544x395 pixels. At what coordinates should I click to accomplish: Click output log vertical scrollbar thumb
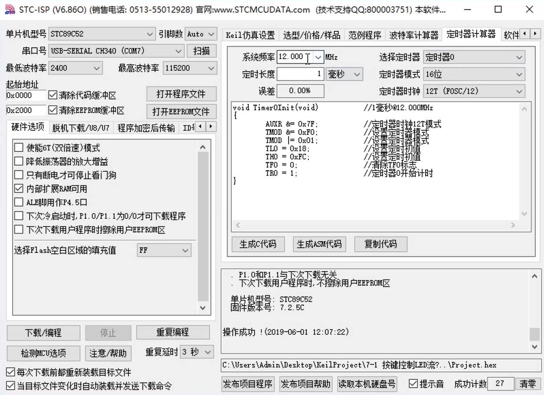point(534,334)
